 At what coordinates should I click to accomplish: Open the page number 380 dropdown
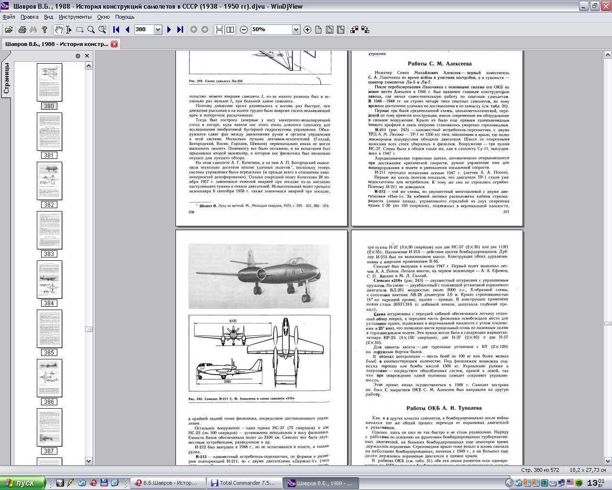(158, 30)
